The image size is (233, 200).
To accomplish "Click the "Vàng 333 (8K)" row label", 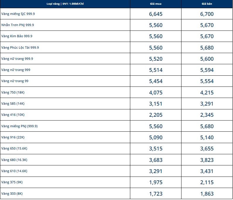I will click(x=12, y=194).
